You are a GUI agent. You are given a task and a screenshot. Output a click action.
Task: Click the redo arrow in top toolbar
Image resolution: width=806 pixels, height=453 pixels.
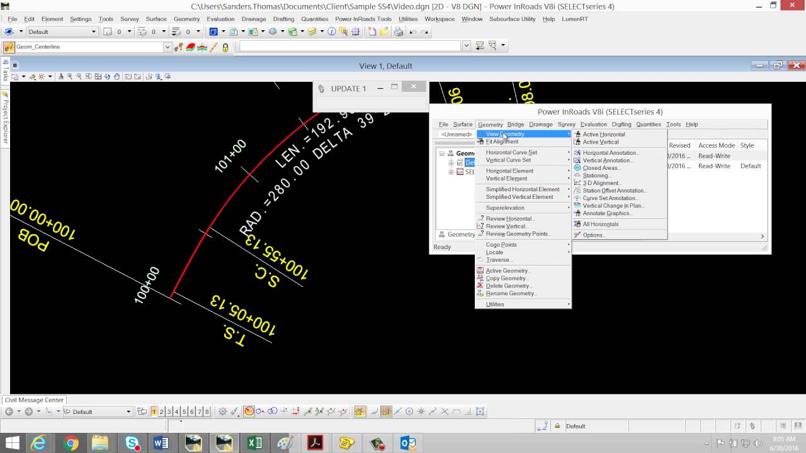pyautogui.click(x=425, y=31)
